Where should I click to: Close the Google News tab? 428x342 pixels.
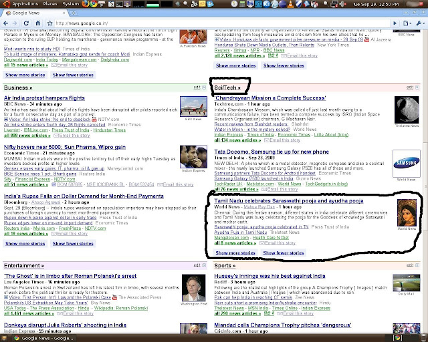click(64, 13)
